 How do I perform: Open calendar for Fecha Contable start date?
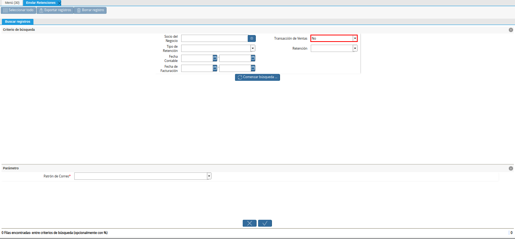click(x=215, y=58)
